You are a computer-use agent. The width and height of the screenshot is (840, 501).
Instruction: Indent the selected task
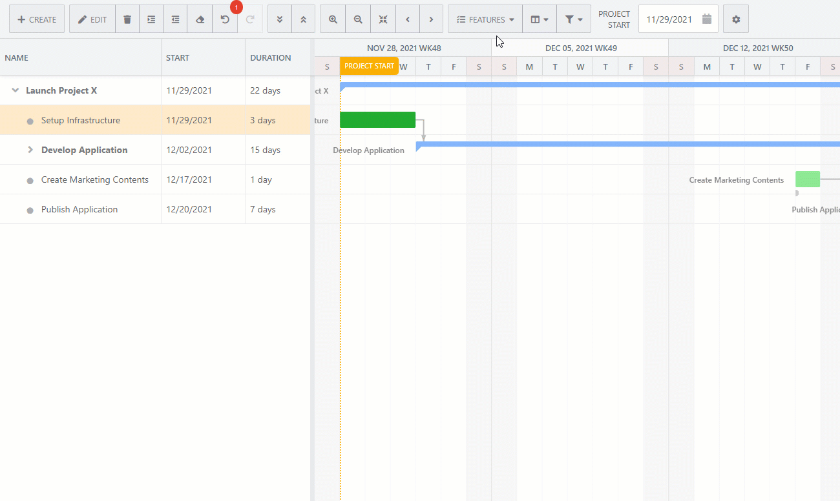tap(151, 19)
